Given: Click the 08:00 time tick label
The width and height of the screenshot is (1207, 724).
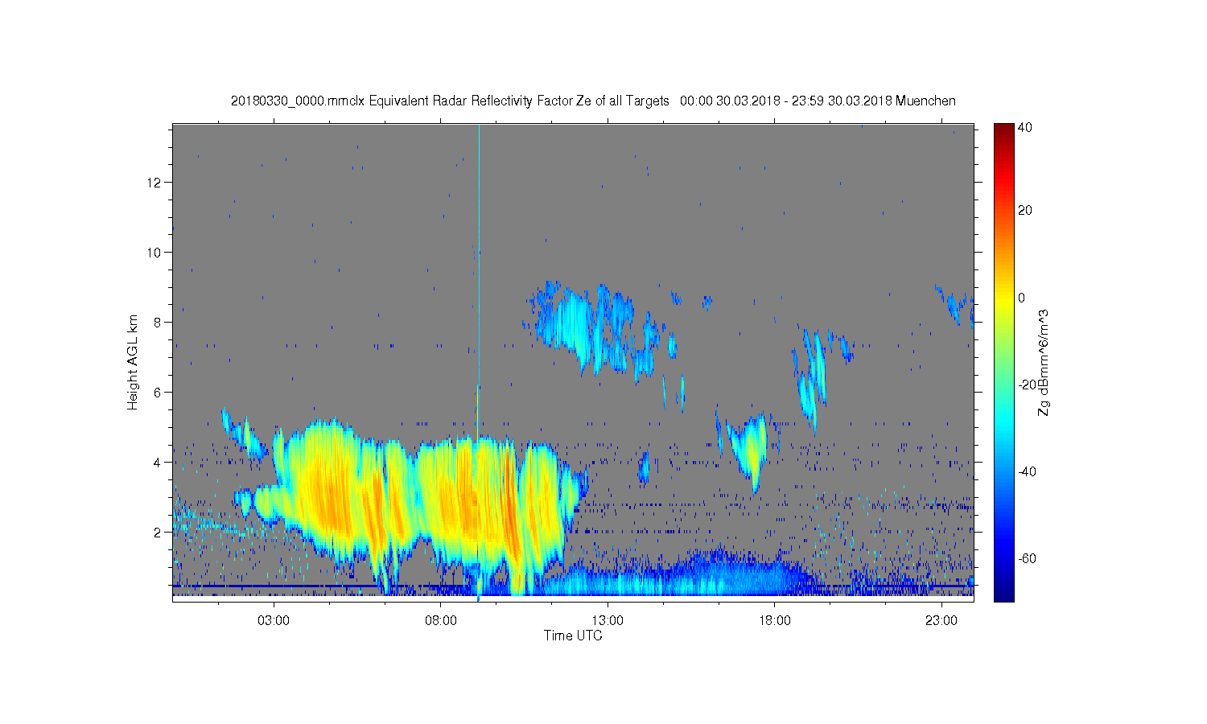Looking at the screenshot, I should click(441, 621).
